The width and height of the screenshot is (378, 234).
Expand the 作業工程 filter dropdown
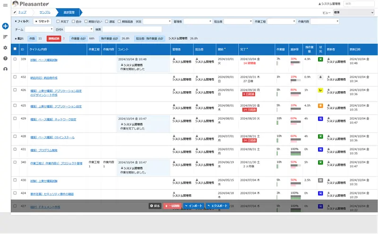click(281, 21)
